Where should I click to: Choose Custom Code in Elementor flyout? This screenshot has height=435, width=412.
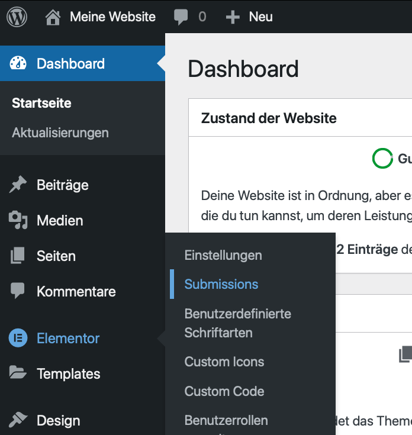click(x=224, y=391)
